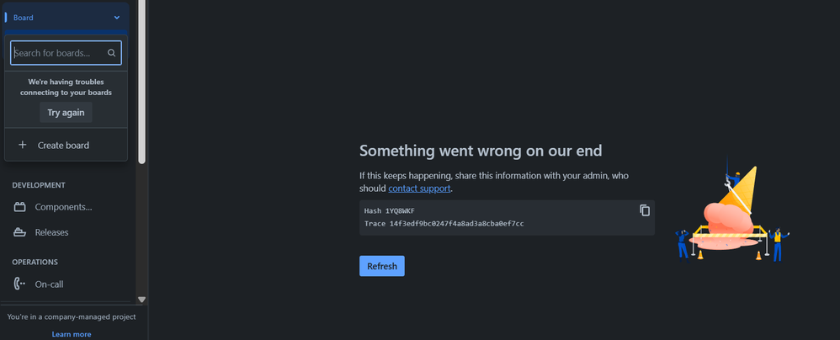
Task: Click the sidebar scroll down arrow
Action: [x=142, y=300]
